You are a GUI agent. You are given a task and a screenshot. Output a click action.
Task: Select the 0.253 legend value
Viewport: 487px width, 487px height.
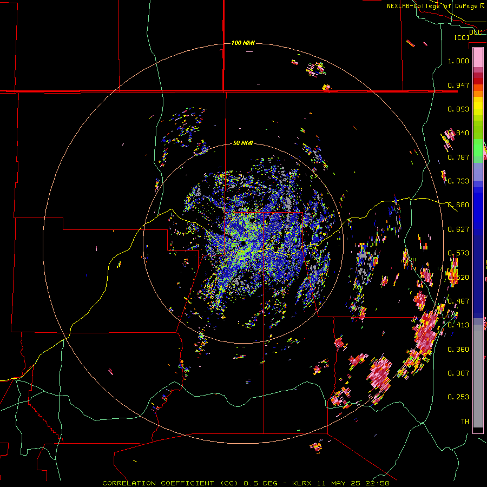tap(458, 397)
